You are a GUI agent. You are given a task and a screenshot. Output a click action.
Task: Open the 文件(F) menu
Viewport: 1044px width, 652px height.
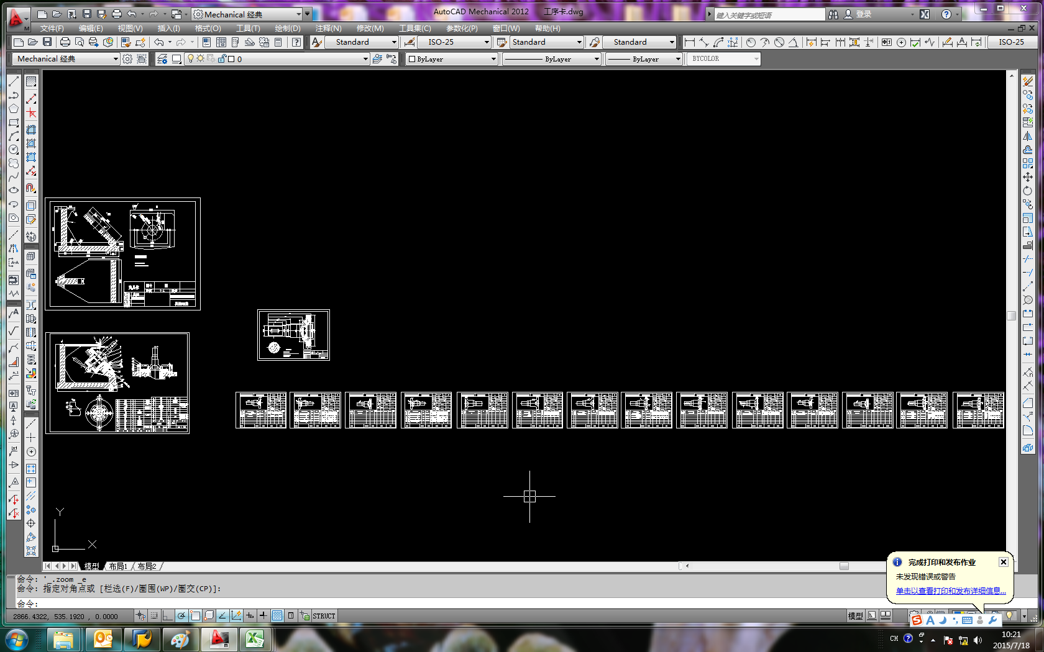[52, 29]
